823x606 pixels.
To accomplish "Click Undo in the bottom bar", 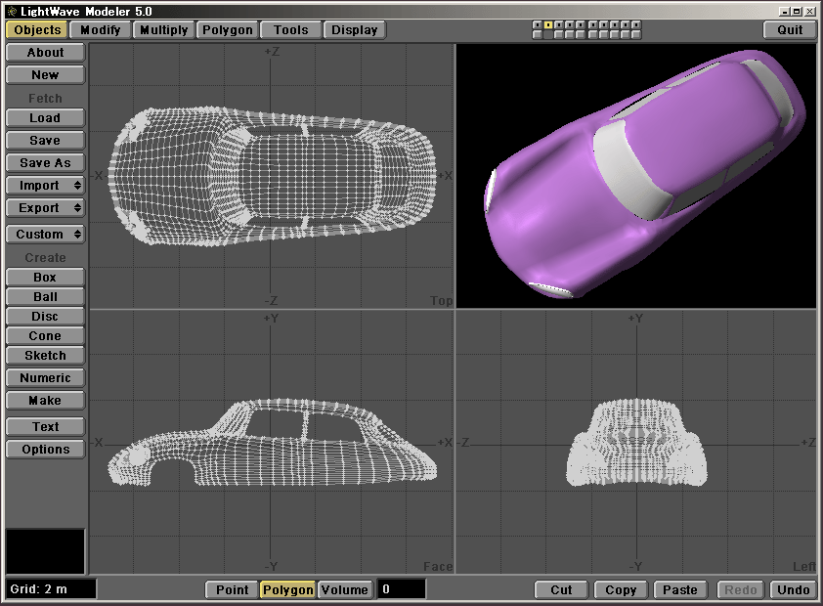I will [x=793, y=589].
